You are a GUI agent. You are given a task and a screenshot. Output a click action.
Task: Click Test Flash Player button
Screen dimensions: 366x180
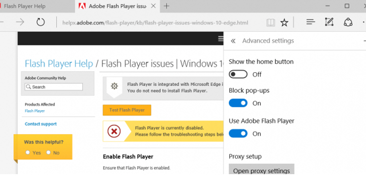coord(127,110)
